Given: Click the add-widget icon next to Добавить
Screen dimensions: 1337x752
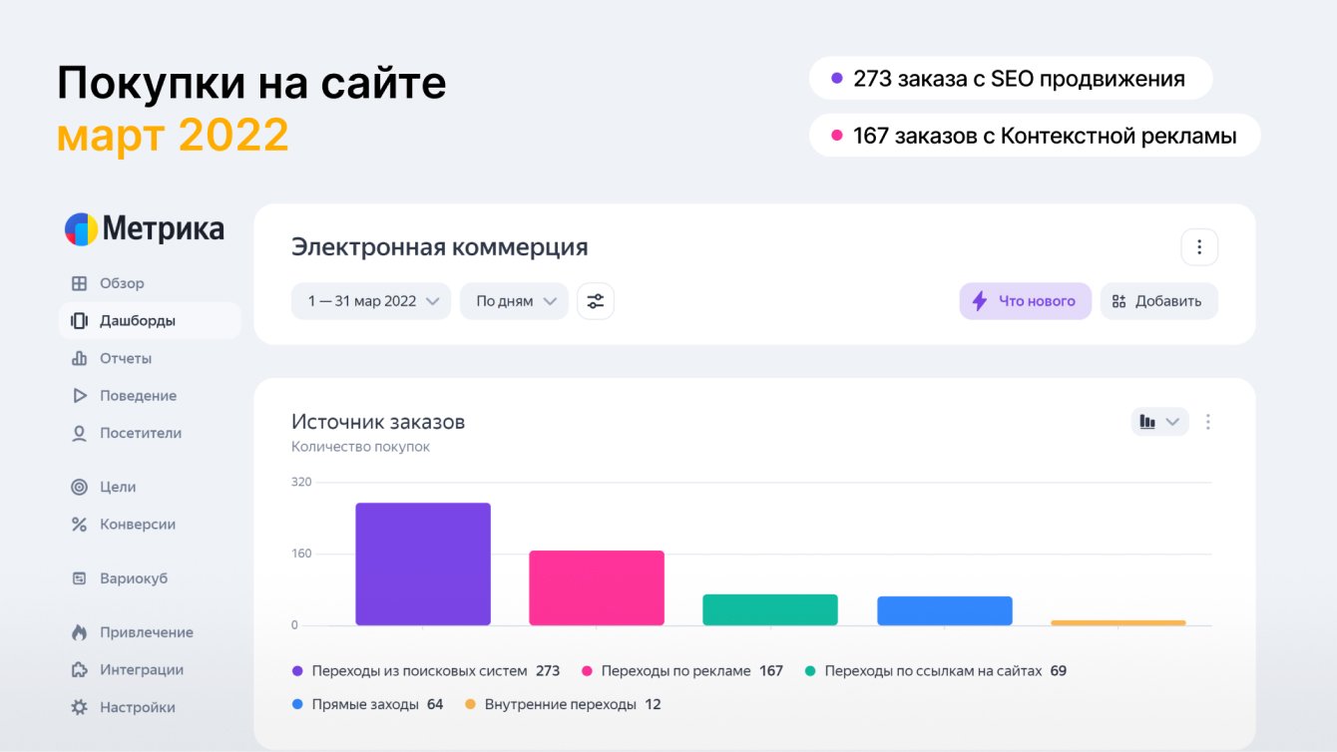Looking at the screenshot, I should pos(1118,301).
